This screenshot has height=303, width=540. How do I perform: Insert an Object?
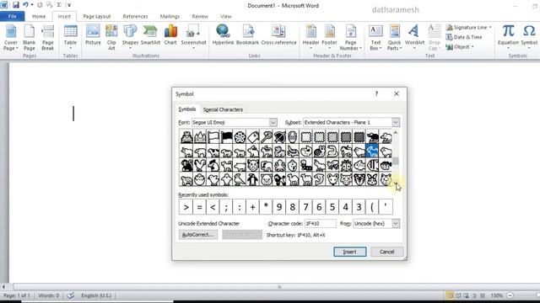pyautogui.click(x=460, y=47)
